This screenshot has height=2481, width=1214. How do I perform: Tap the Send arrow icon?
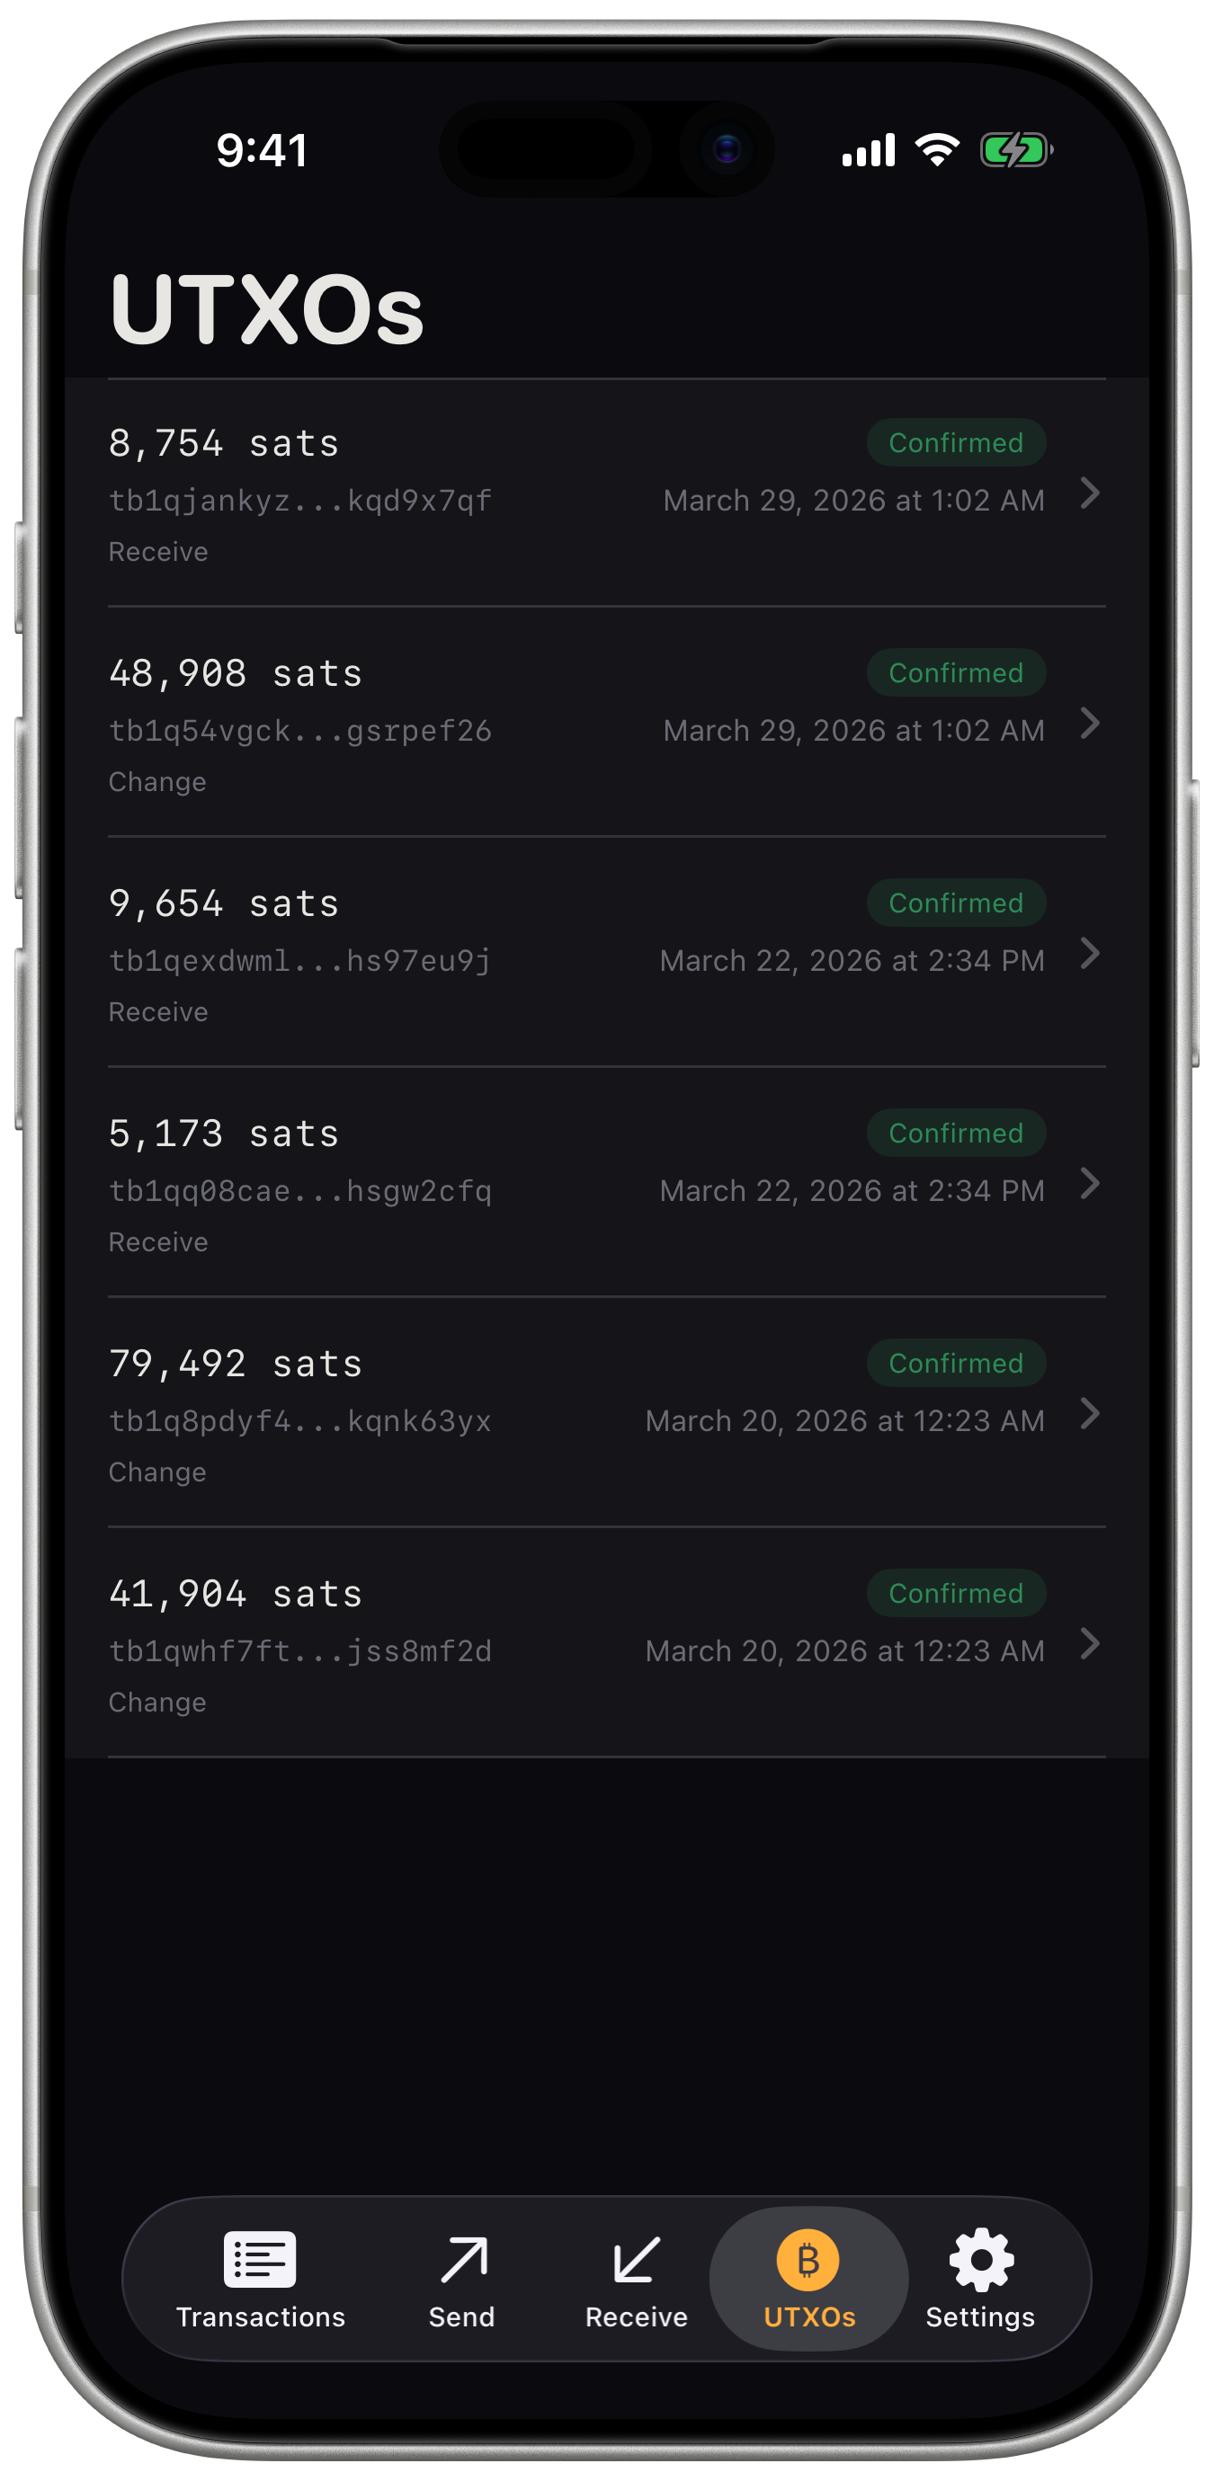462,2258
